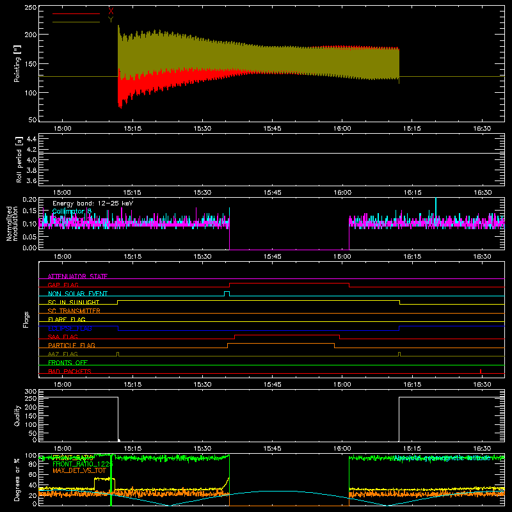Click the raised PARTICLE_FLAG segment

tap(281, 344)
